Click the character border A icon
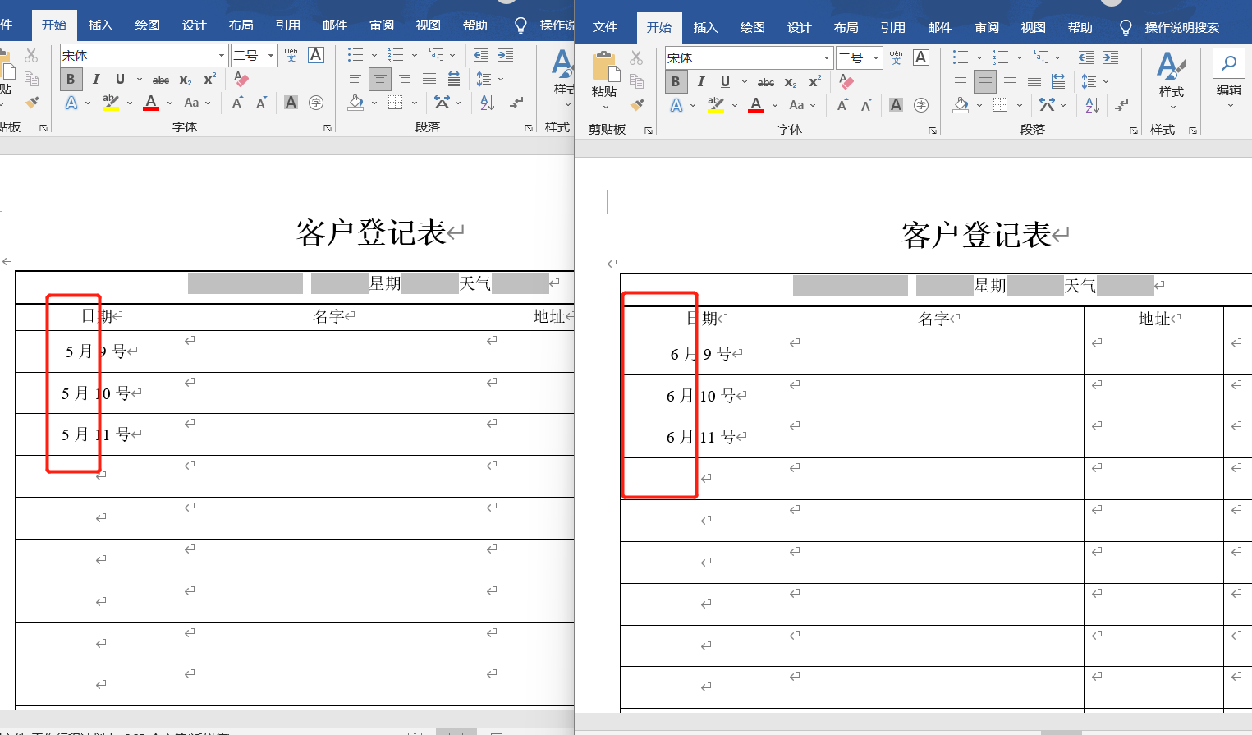 (895, 105)
